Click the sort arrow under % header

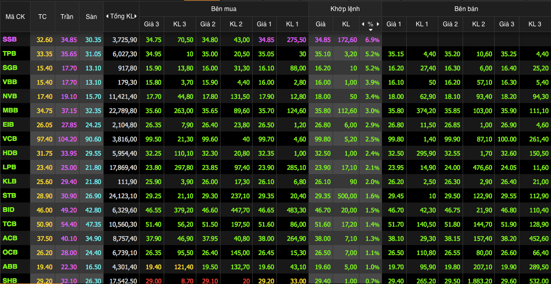pos(370,29)
